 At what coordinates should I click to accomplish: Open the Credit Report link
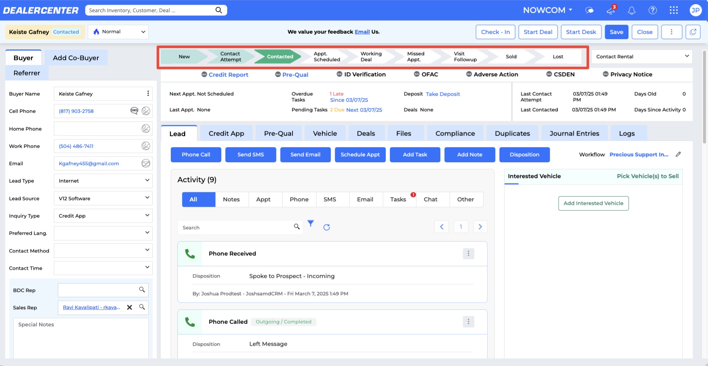228,74
